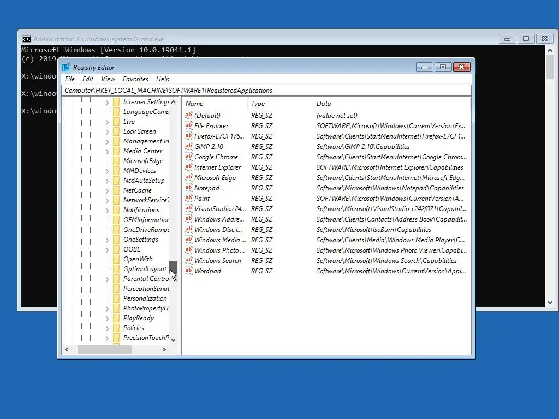Expand the Lock Screen key arrow
Image resolution: width=559 pixels, height=419 pixels.
click(108, 132)
